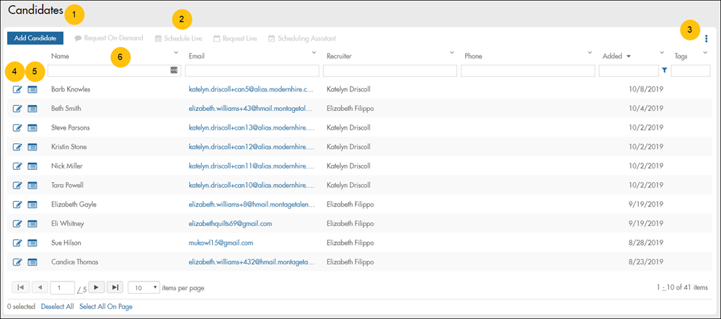The image size is (721, 319).
Task: Click Select All On Page link
Action: tap(105, 307)
